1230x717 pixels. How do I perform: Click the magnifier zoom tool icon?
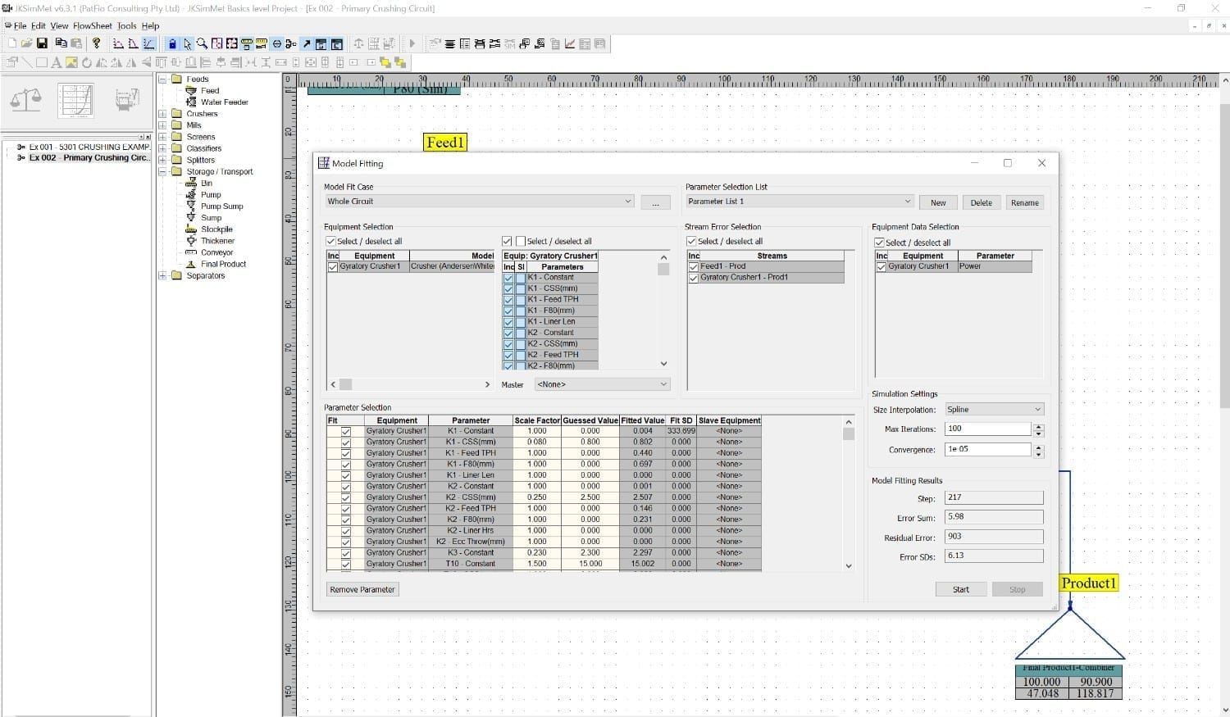(x=202, y=43)
